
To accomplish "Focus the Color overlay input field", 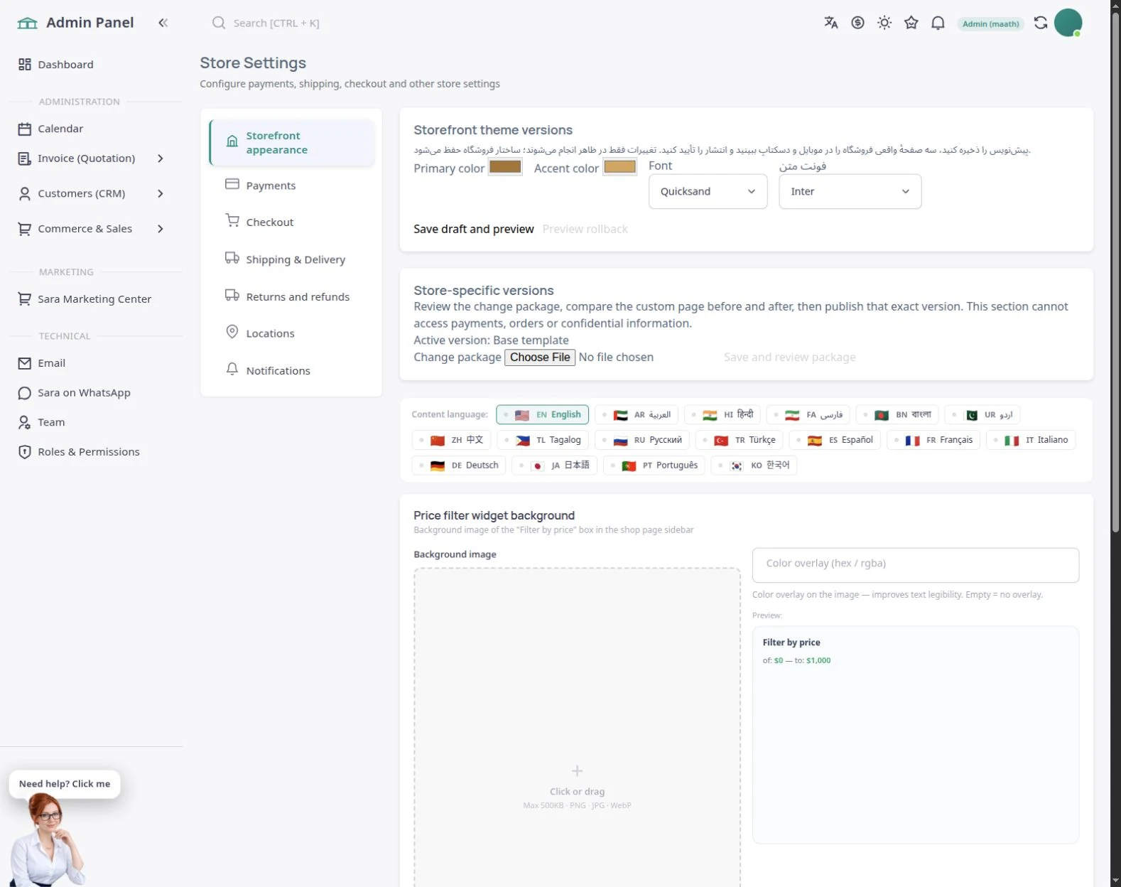I will coord(916,565).
